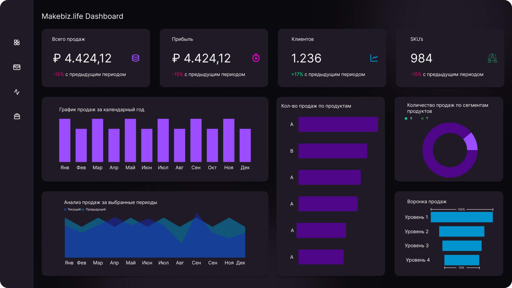The image size is (512, 288).
Task: Toggle the Текущий series legend
Action: [x=72, y=210]
